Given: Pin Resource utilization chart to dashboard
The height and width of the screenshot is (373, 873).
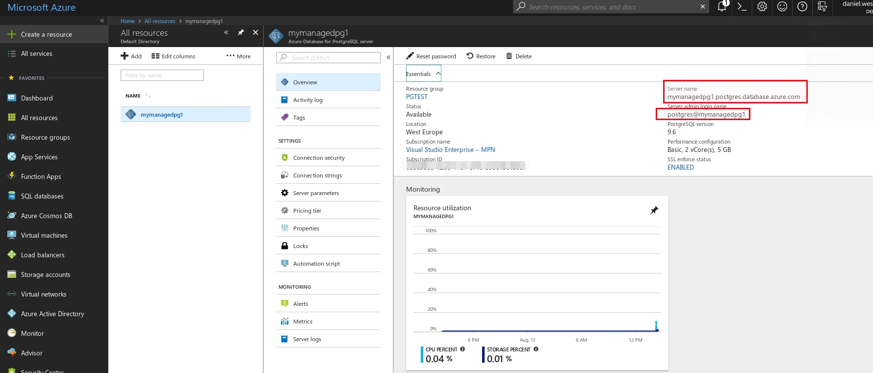Looking at the screenshot, I should (x=654, y=210).
